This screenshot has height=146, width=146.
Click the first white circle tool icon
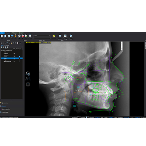(1, 43)
